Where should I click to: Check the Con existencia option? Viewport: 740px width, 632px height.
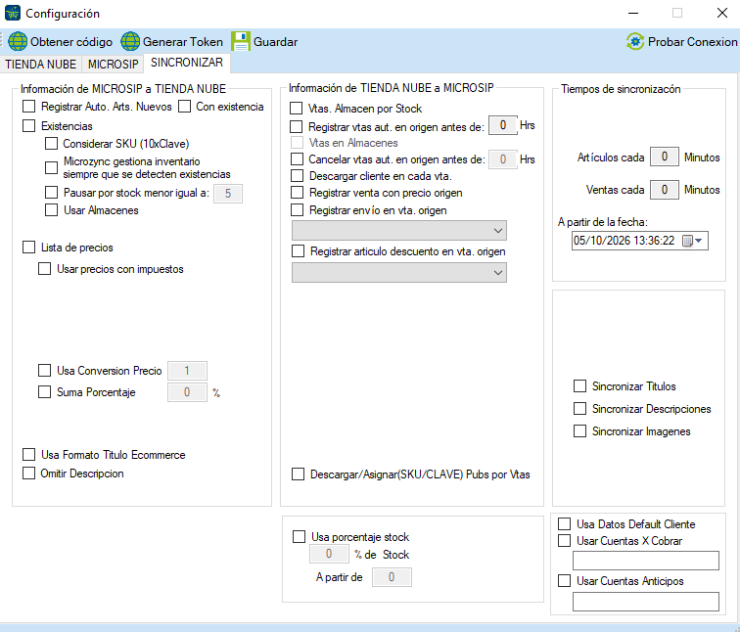185,107
